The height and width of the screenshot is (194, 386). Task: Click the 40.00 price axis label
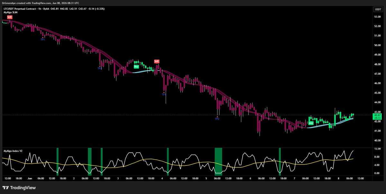pyautogui.click(x=377, y=140)
